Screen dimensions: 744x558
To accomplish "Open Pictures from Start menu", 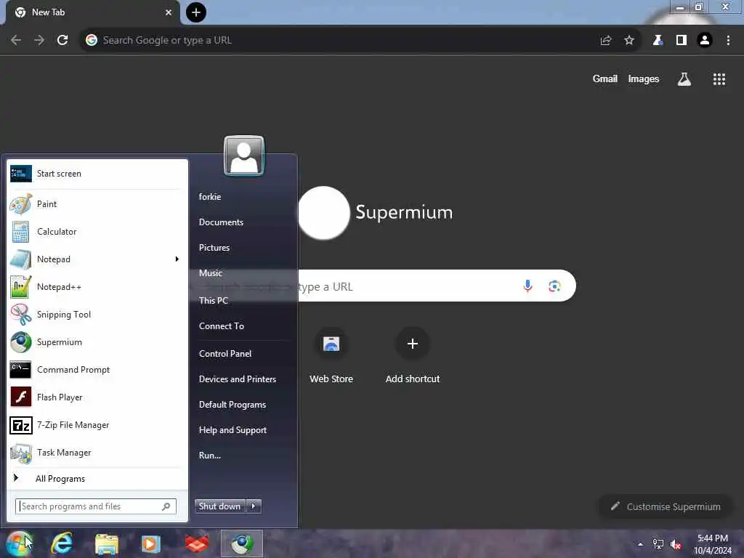I will point(214,248).
